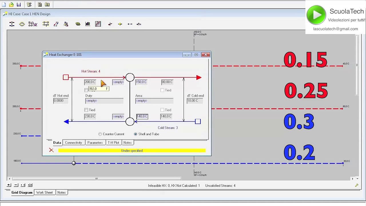Click the yellow dotted network icon
366x206 pixels.
point(46,24)
